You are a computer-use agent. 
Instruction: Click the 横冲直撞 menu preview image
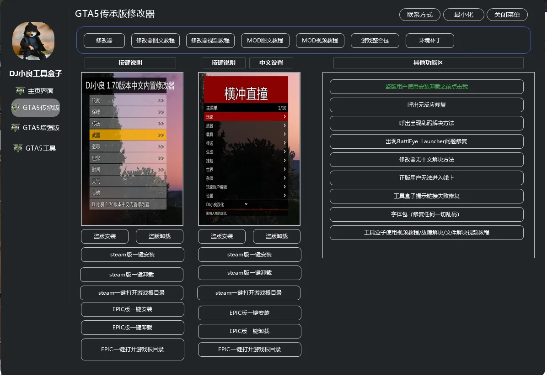tap(249, 149)
